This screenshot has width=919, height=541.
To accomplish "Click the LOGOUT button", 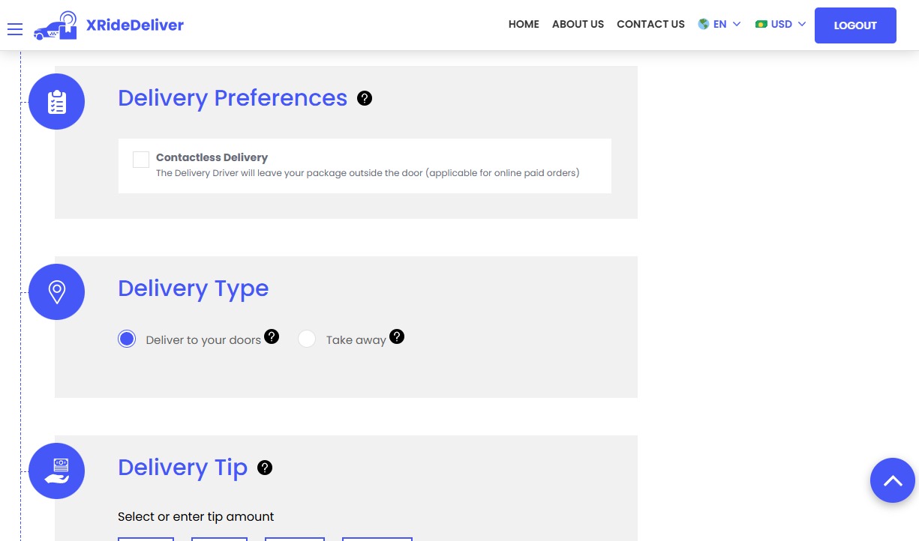I will (855, 25).
